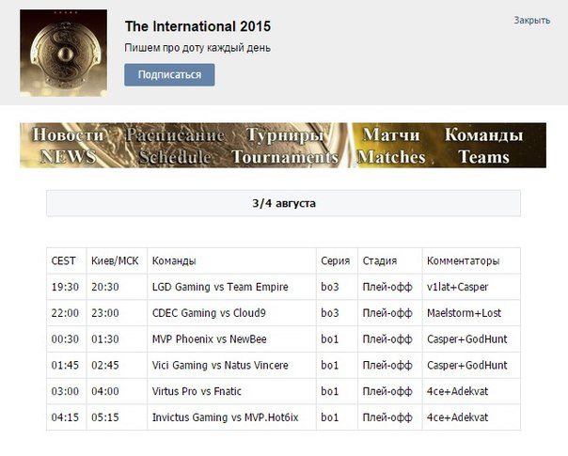568x456 pixels.
Task: Click the 19:30 CEST time cell
Action: pos(65,287)
